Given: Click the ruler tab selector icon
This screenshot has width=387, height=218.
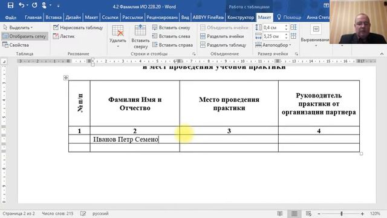Looking at the screenshot, I should [x=4, y=61].
